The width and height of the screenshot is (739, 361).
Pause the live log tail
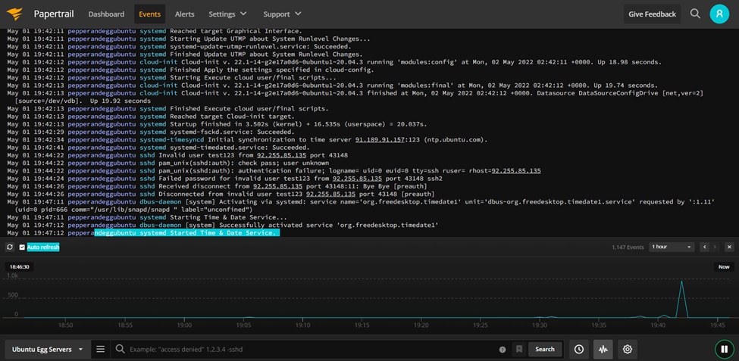723,349
